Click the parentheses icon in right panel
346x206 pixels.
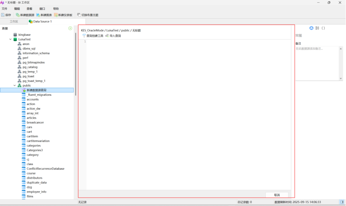point(323,28)
